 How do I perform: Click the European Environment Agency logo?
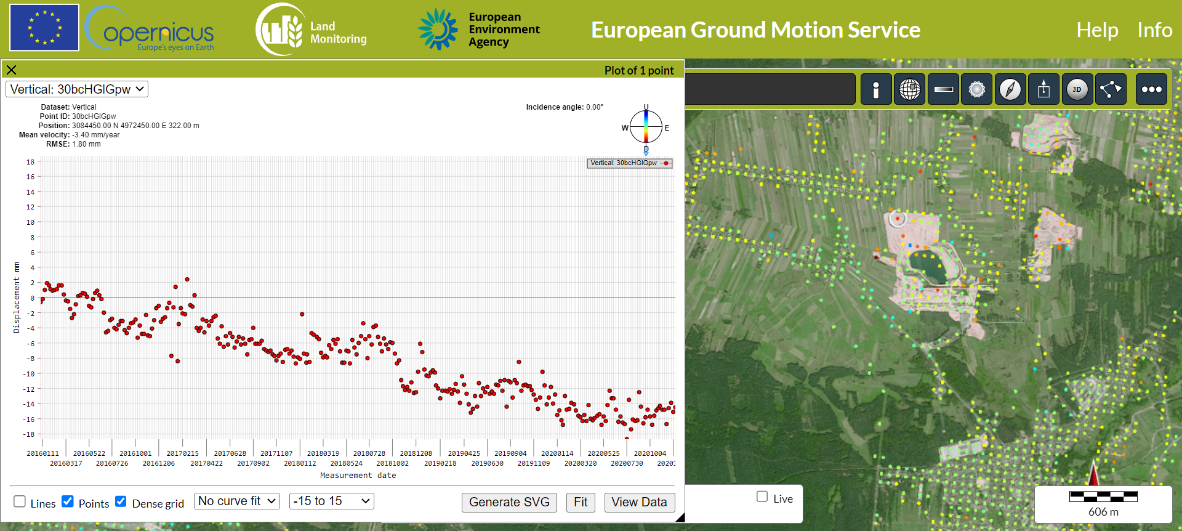click(x=479, y=30)
